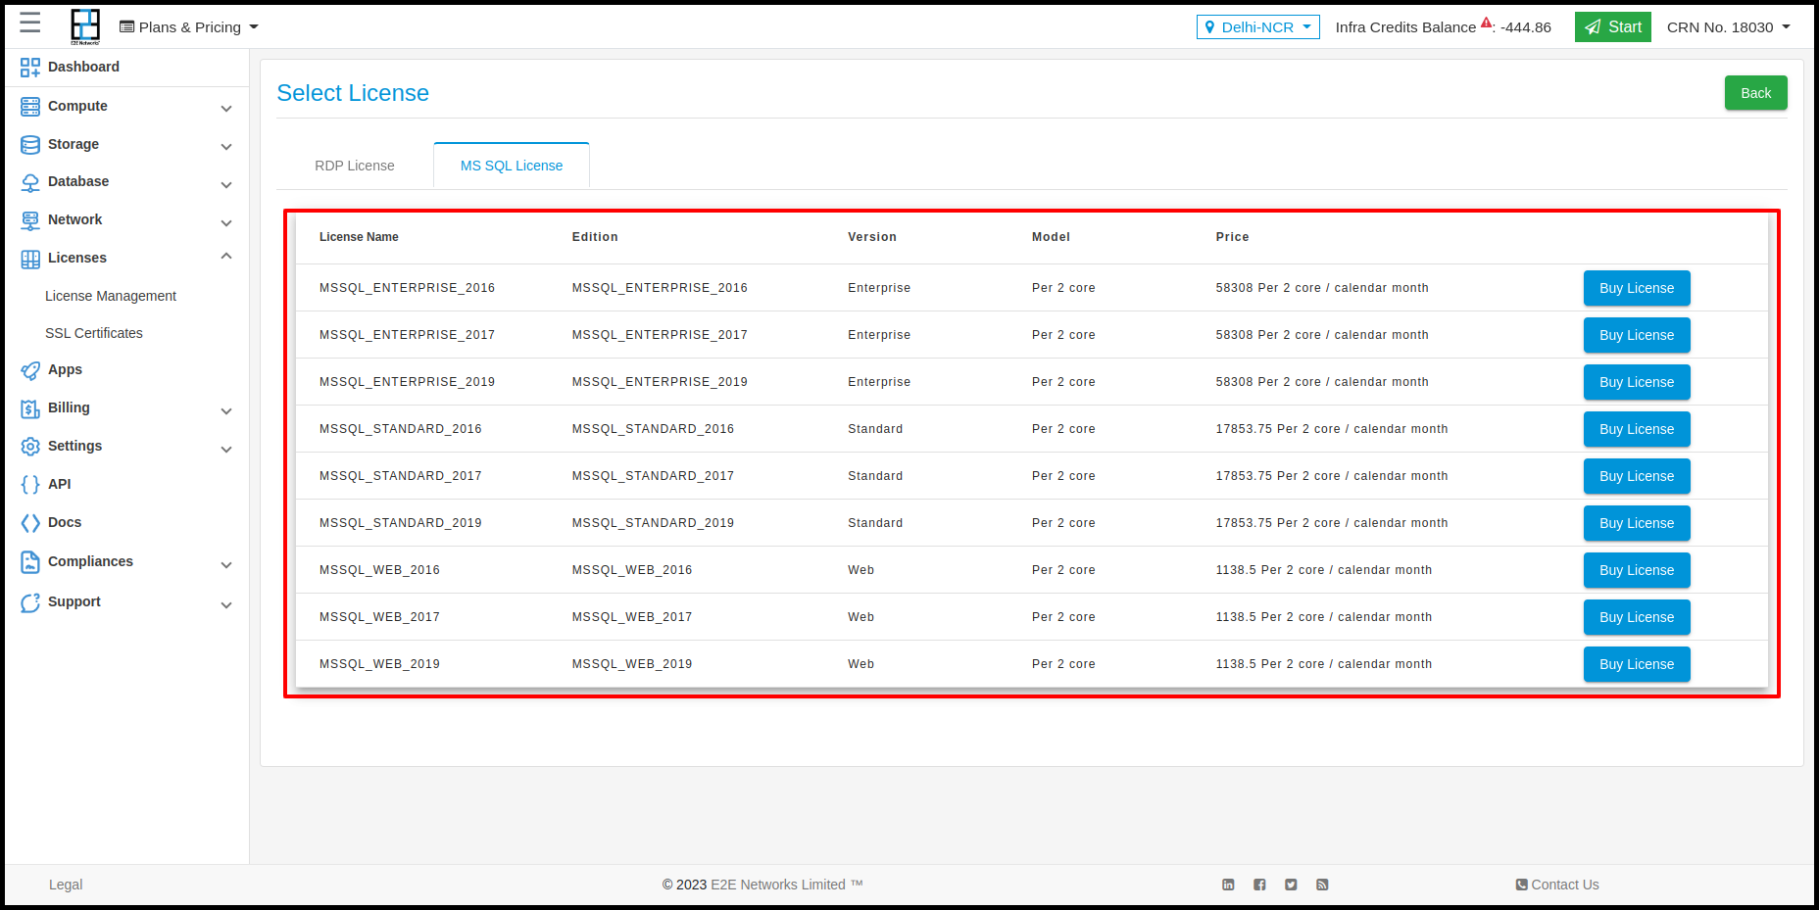Screen dimensions: 1819x910
Task: Open the CRN No. 18030 account dropdown
Action: (x=1729, y=27)
